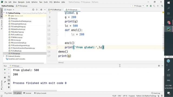Toggle tool window bars at bottom-left corner
Screen dimensions: 173x97
click(x=2, y=96)
